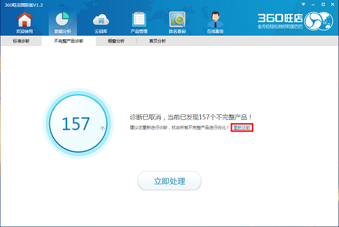Switch to the 标准诊断 tab
339x227 pixels.
click(x=21, y=41)
